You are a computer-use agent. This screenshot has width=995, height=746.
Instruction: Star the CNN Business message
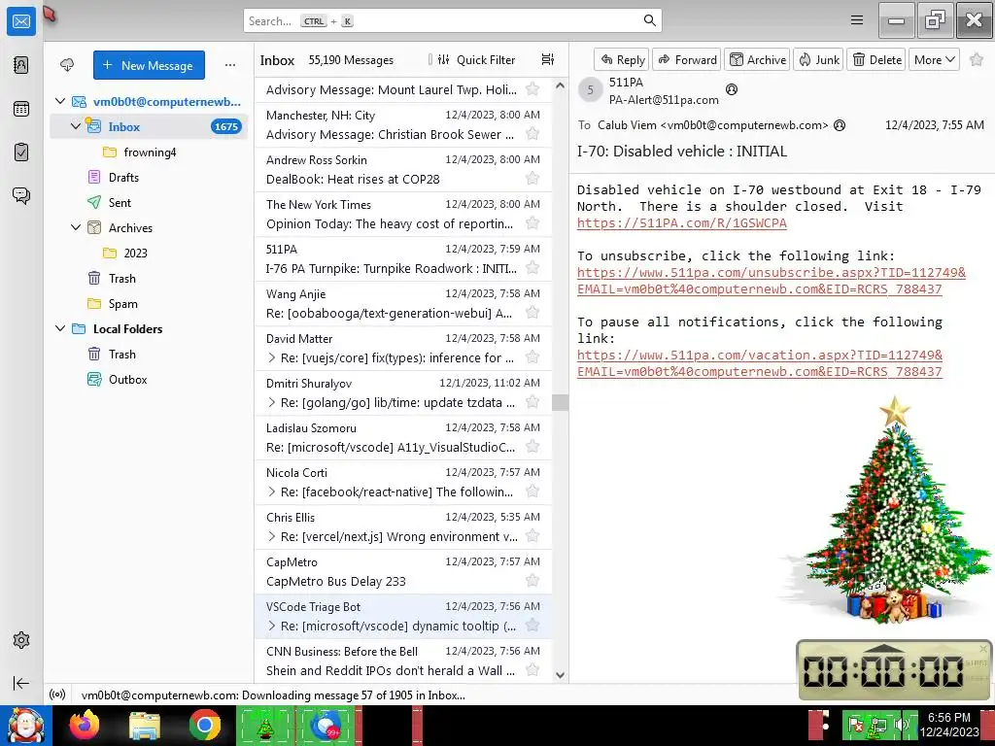click(x=532, y=670)
